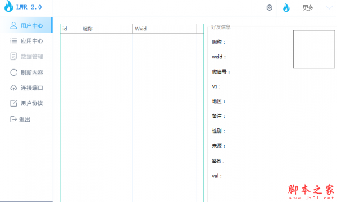Click the Wxid column header

[x=165, y=29]
